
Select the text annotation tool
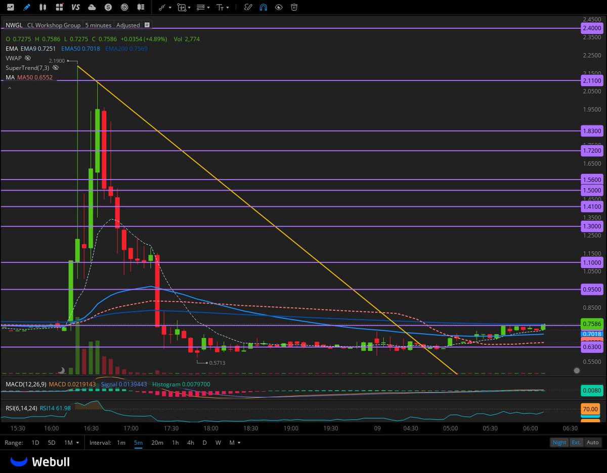[x=221, y=7]
